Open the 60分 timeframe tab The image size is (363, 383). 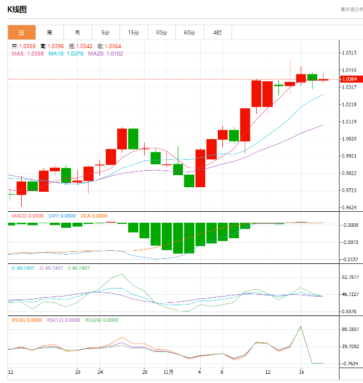point(190,32)
